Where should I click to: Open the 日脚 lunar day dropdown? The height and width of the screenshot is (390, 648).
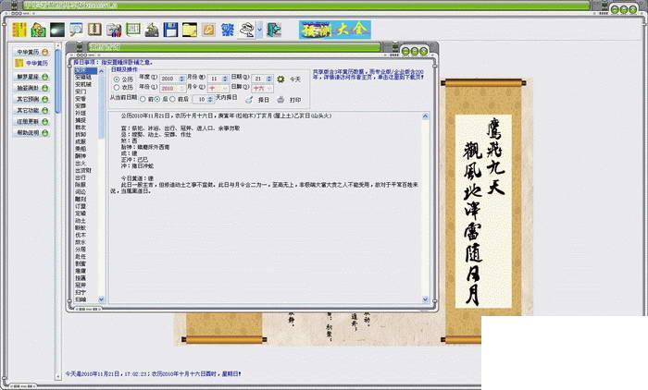tap(262, 89)
